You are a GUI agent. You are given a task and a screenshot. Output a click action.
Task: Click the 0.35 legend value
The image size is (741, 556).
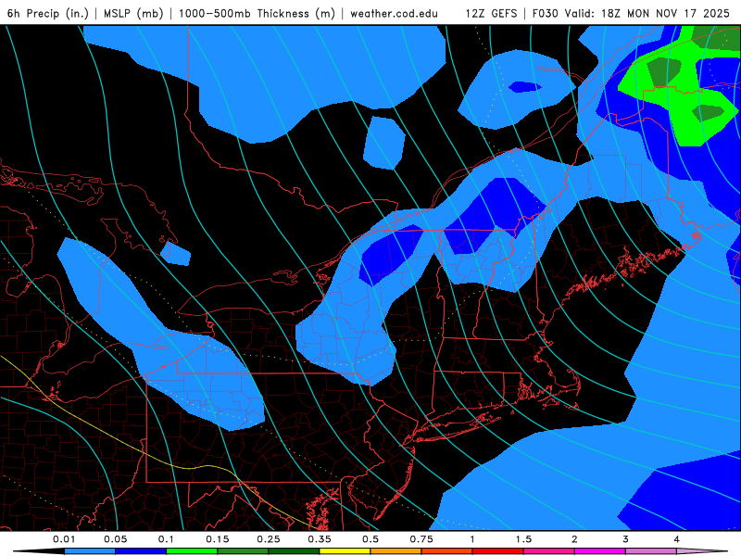(320, 539)
